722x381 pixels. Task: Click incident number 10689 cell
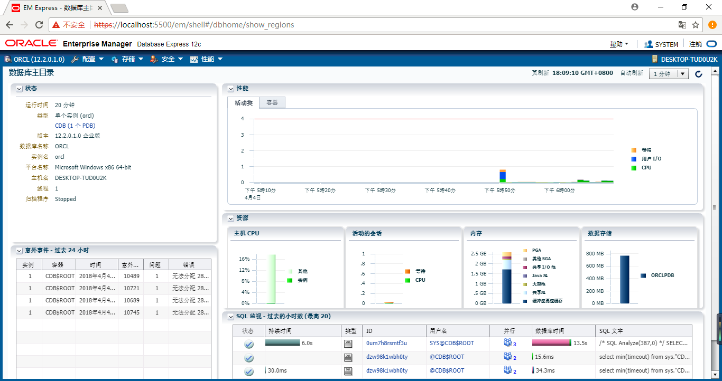pyautogui.click(x=131, y=300)
